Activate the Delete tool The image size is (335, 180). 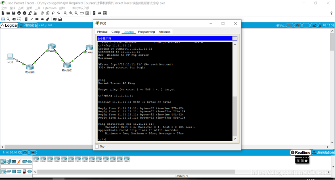click(14, 19)
